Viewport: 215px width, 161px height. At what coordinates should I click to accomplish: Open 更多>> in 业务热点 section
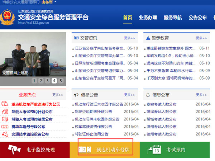point(58,95)
